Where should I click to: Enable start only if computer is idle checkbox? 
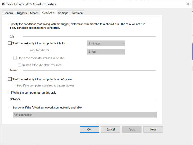[x=10, y=43]
